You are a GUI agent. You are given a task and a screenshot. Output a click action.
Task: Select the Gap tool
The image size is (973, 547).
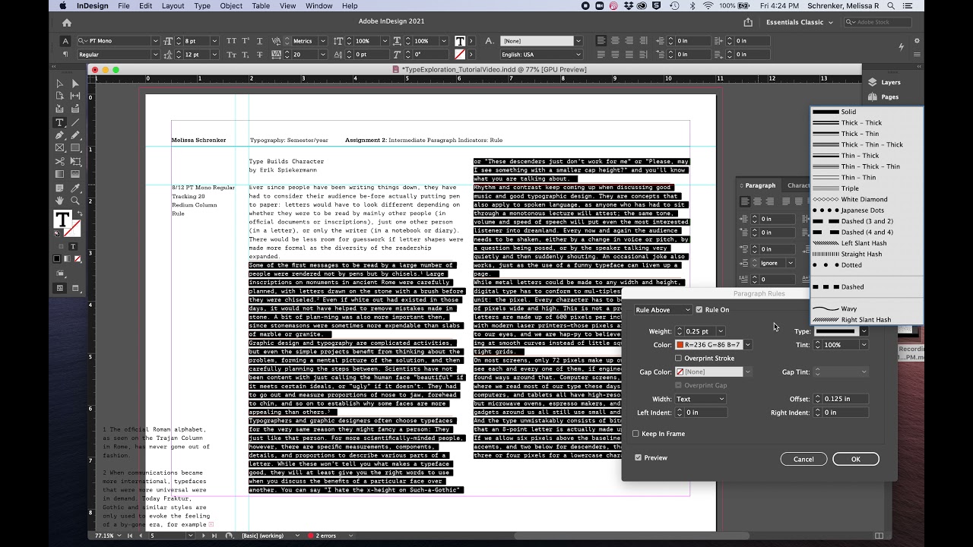(x=75, y=96)
